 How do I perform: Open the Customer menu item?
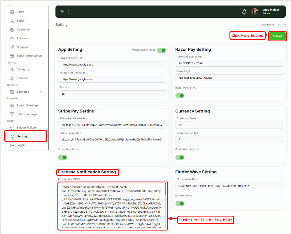pos(23,29)
